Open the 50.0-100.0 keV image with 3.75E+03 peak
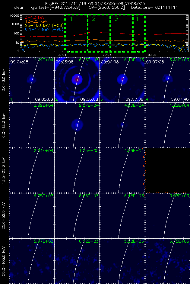Screen dimensions: 190x284 click(167, 261)
